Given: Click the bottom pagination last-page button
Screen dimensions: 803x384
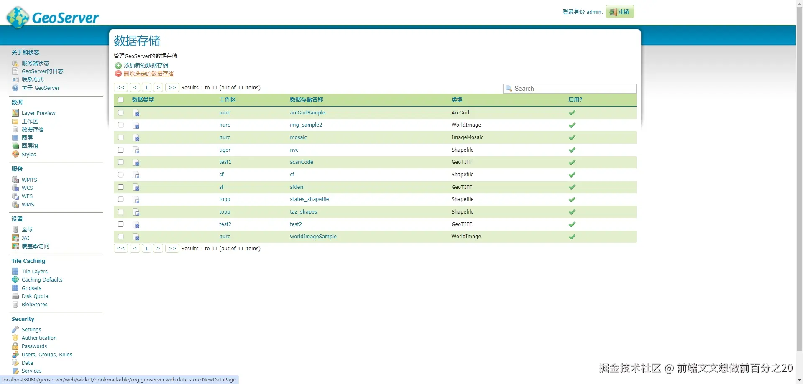Looking at the screenshot, I should pyautogui.click(x=172, y=249).
